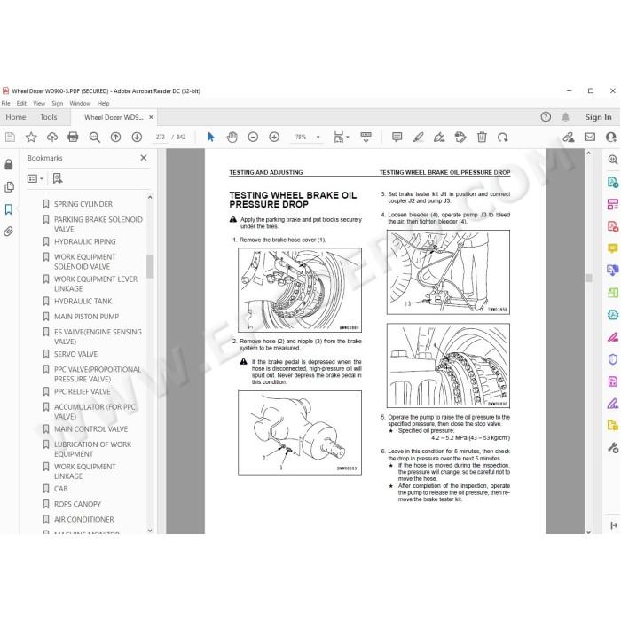The width and height of the screenshot is (621, 621).
Task: Toggle the Bookmarks panel icon
Action: click(x=9, y=209)
